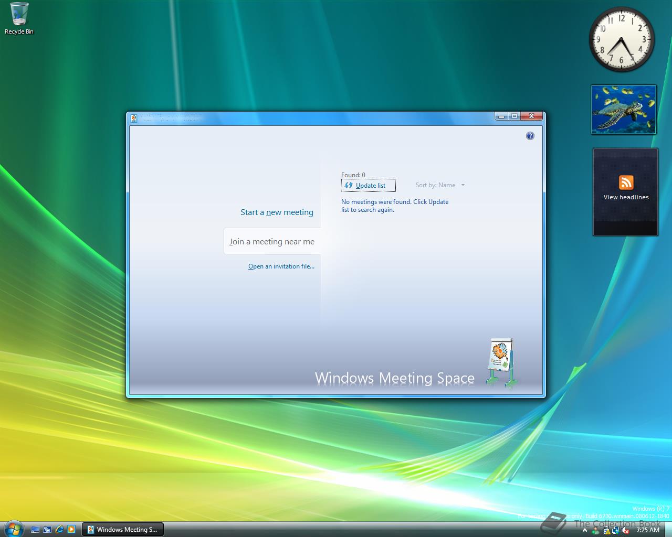Click Windows Meeting Space taskbar button
Viewport: 672px width, 537px height.
tap(123, 530)
